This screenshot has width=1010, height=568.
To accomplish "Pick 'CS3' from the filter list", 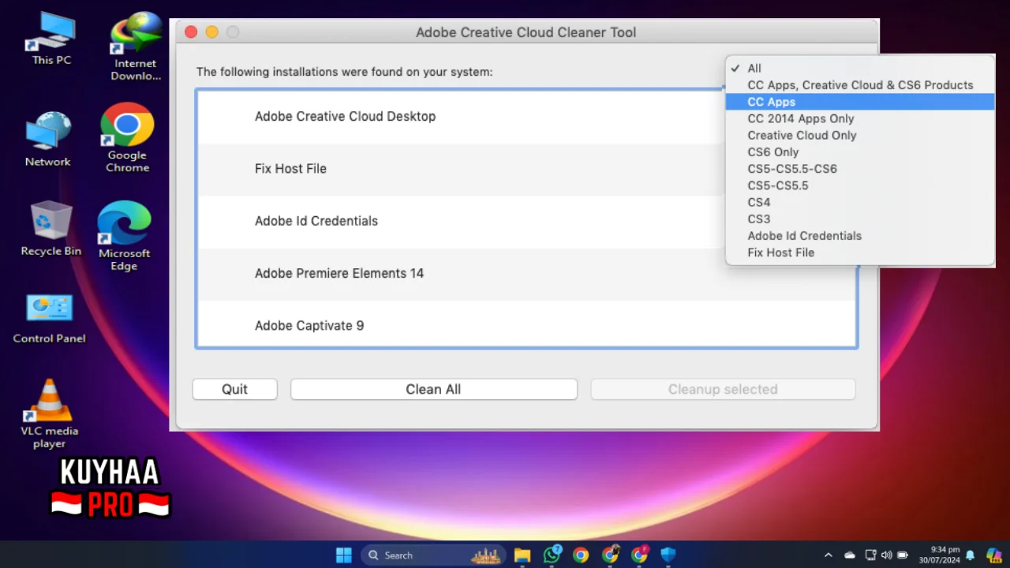I will point(860,219).
